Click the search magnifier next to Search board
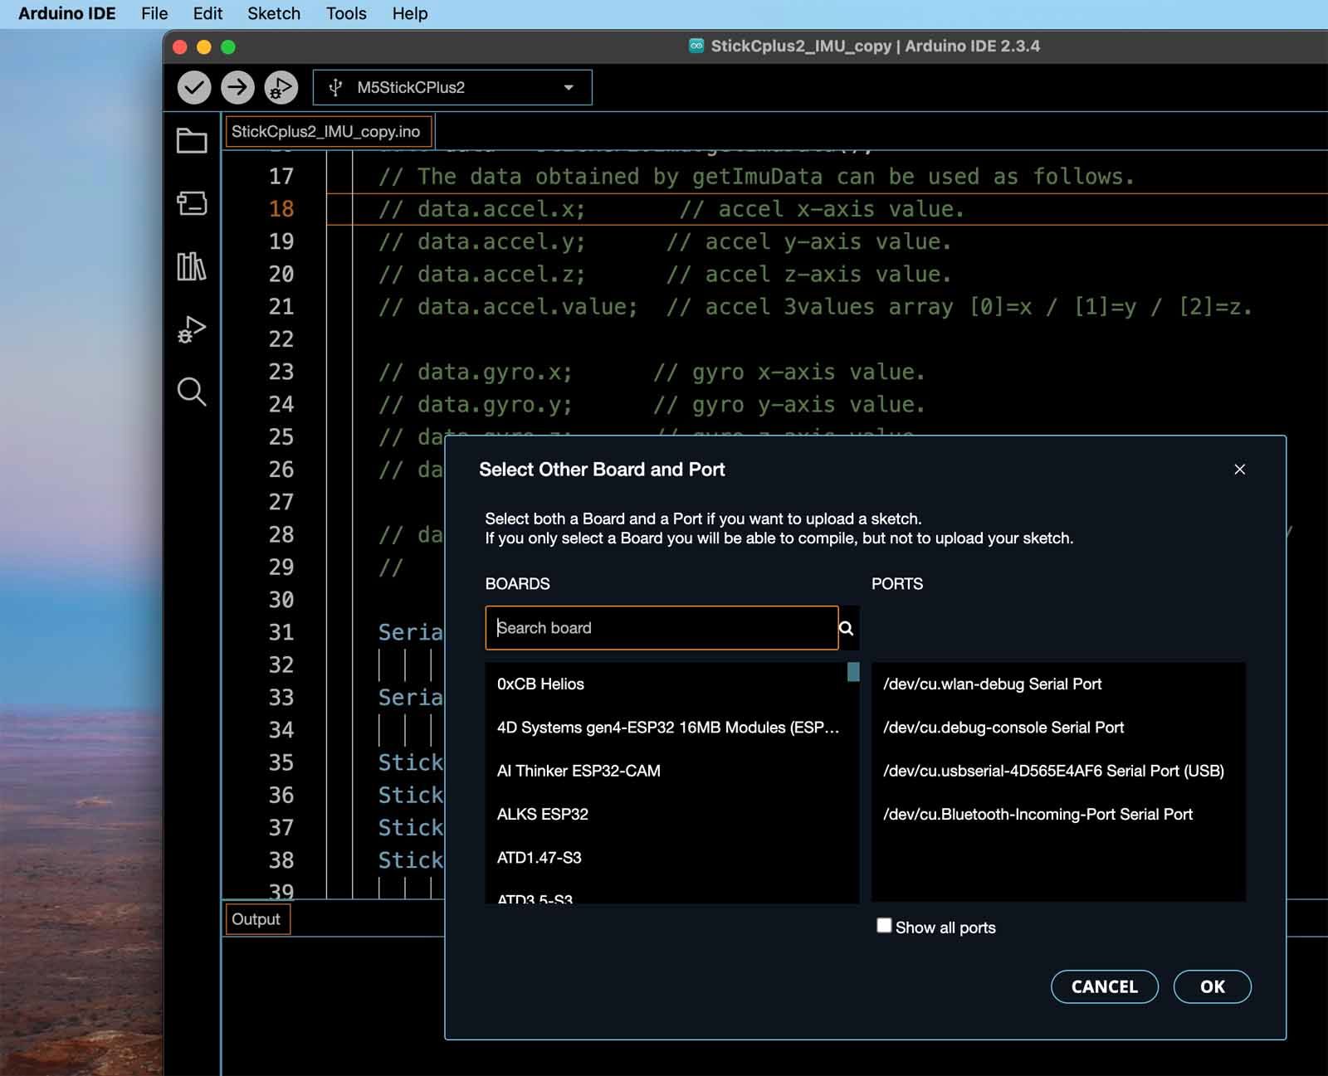 click(x=847, y=628)
